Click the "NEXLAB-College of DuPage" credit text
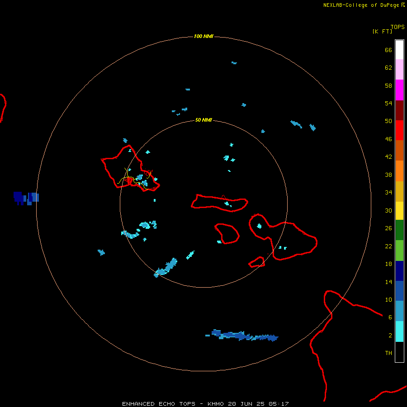The width and height of the screenshot is (407, 407). [x=361, y=5]
